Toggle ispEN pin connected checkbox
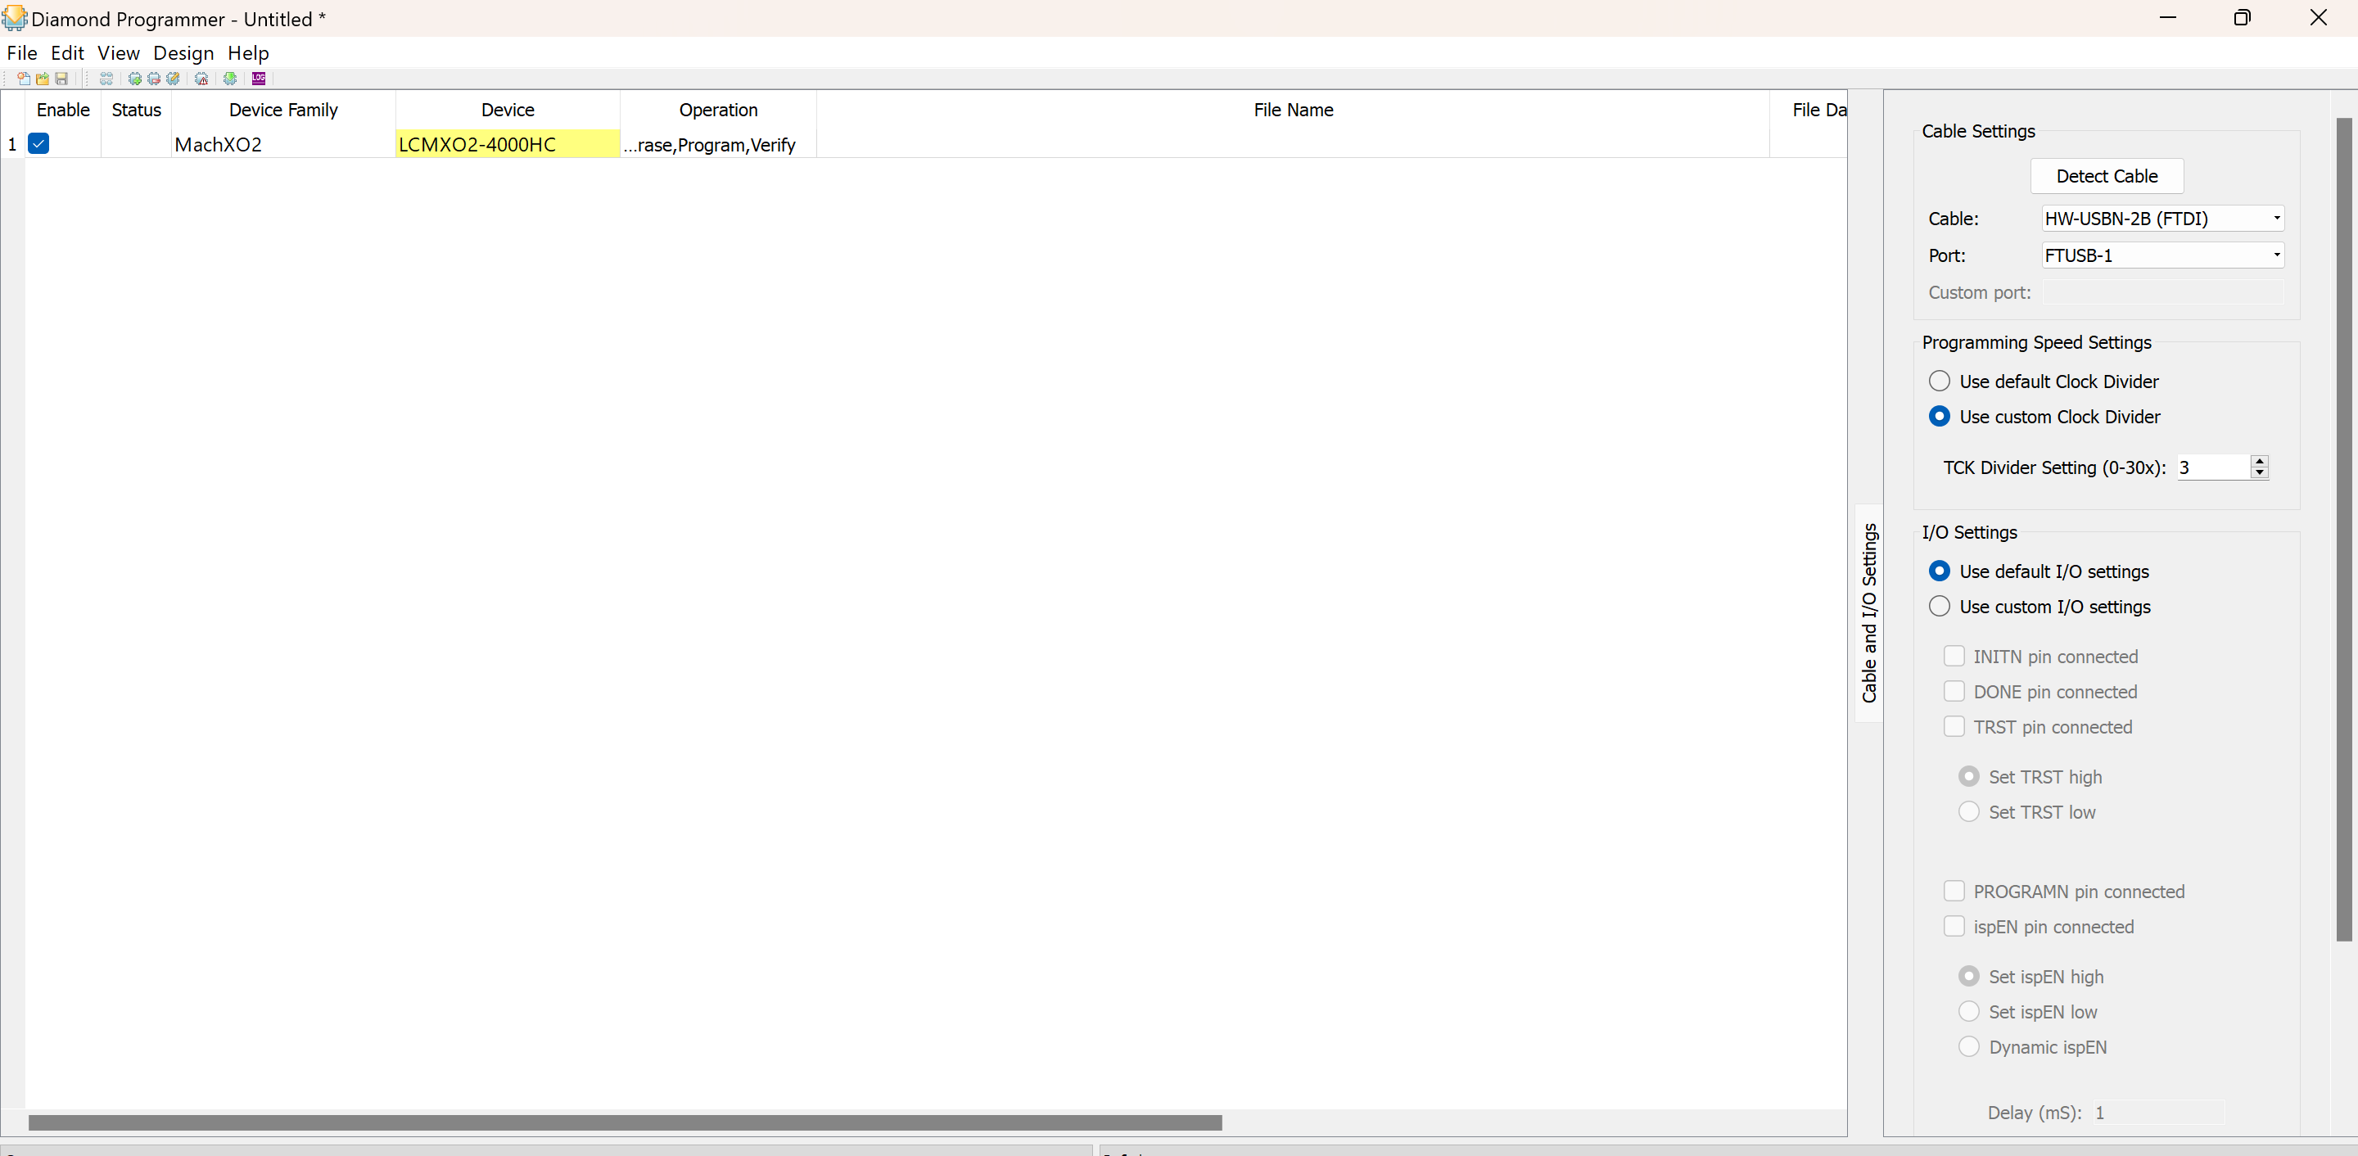The image size is (2358, 1156). [1954, 926]
